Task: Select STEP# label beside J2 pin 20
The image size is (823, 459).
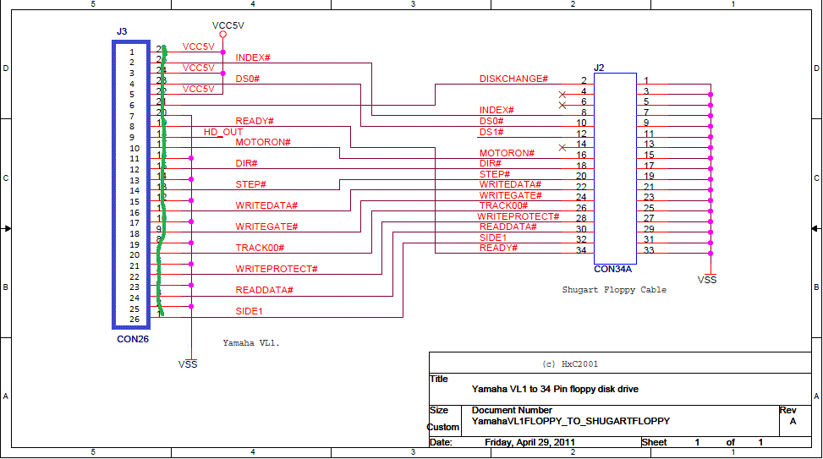Action: (x=495, y=173)
